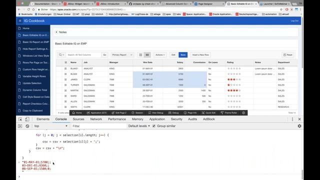
Task: Open Dynamic Column Total sidebar page
Action: pos(33,90)
